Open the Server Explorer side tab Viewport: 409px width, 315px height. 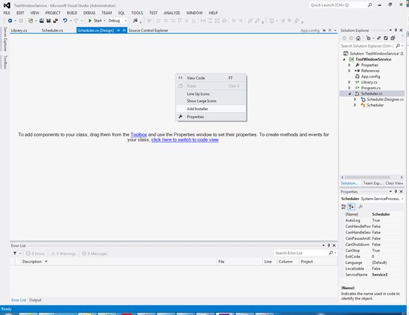coord(5,39)
